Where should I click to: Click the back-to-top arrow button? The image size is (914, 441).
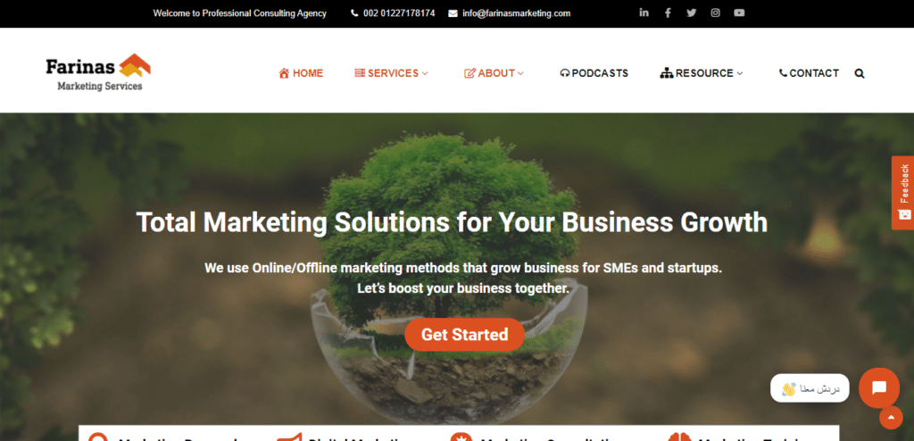[x=891, y=417]
